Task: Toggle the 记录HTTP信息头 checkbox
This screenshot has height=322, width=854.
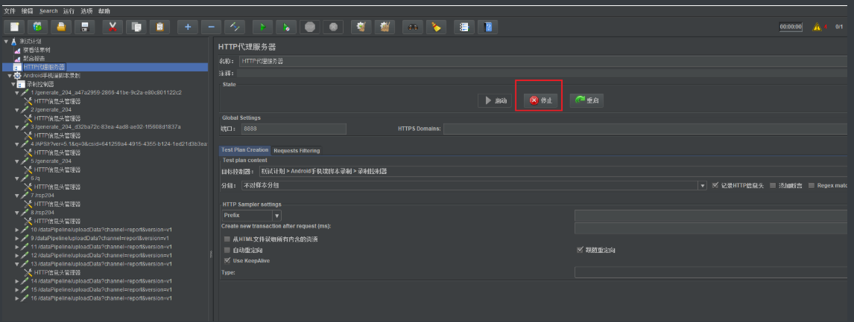Action: coord(715,185)
